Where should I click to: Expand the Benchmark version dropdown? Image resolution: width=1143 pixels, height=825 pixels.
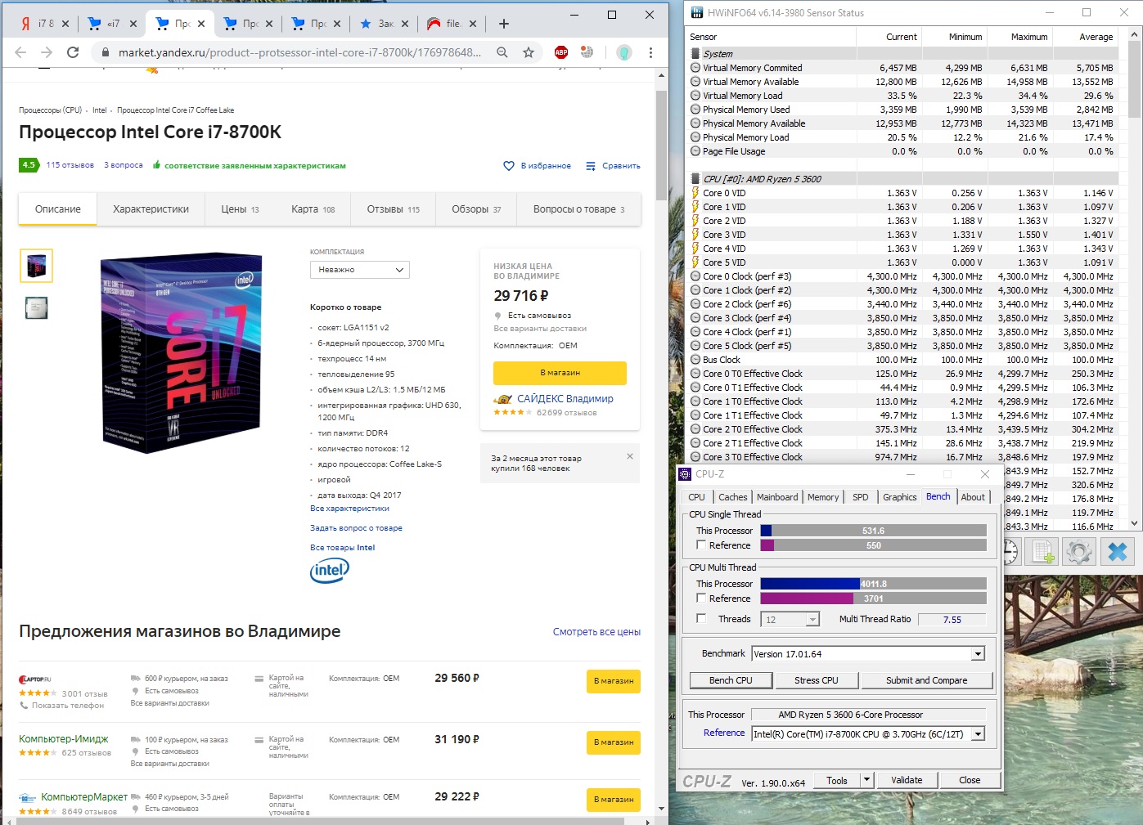[x=978, y=654]
